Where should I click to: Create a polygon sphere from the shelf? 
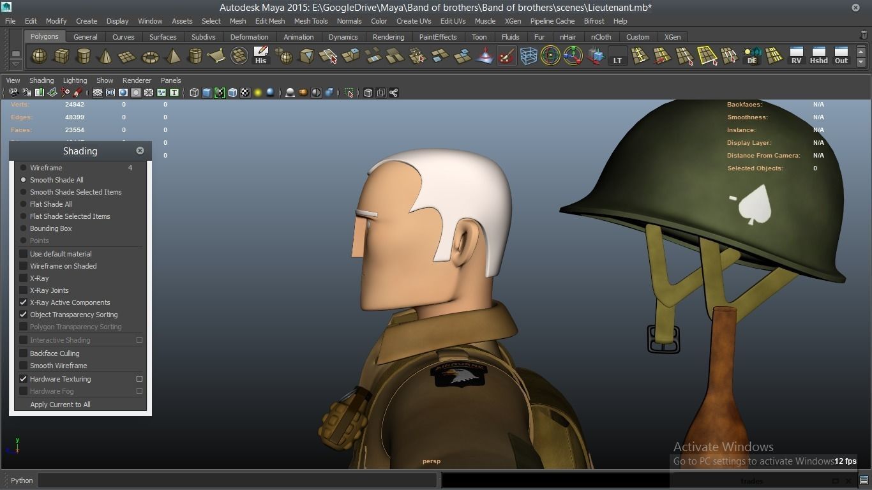click(40, 56)
